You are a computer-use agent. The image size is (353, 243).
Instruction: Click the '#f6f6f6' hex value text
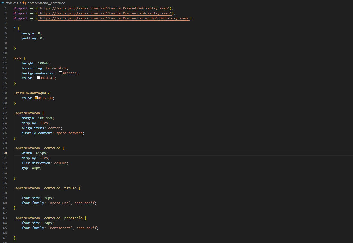[47, 78]
